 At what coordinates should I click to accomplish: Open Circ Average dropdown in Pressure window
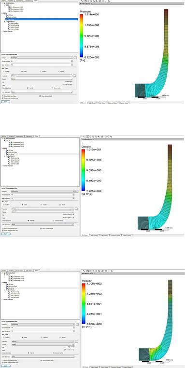[42, 92]
